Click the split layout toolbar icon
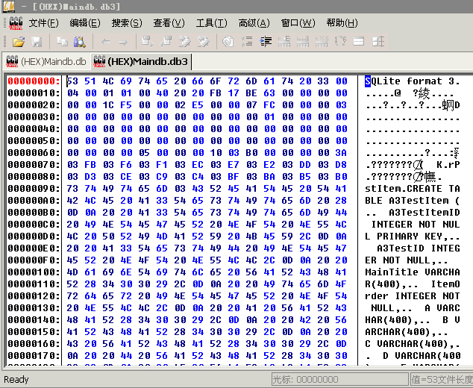The width and height of the screenshot is (473, 388). 378,42
